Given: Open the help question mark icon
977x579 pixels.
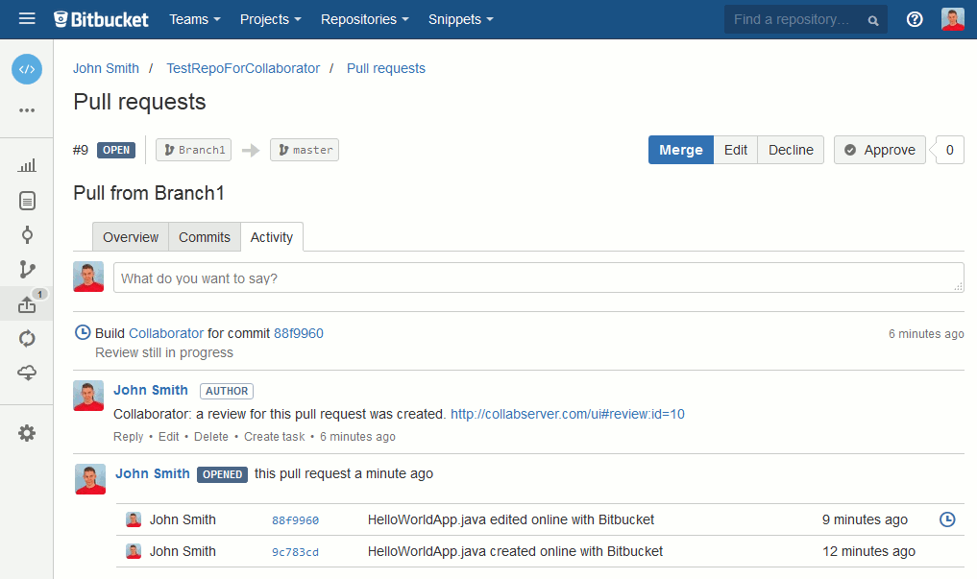Looking at the screenshot, I should (x=914, y=18).
